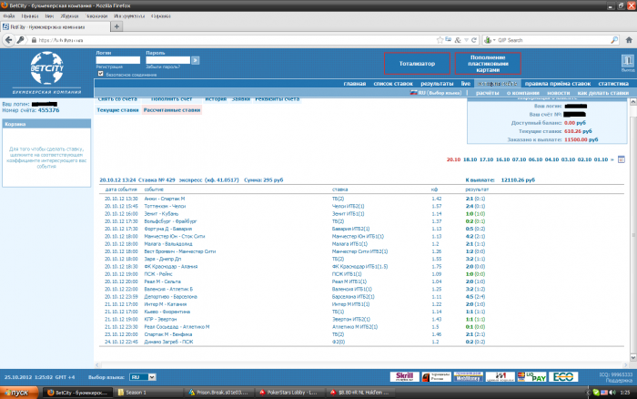Click the Russian flag language selector

(x=413, y=93)
